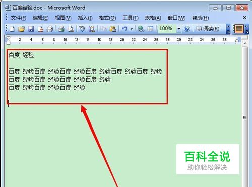Open the 表格(A) menu
Screen dimensions: 252x187
tap(153, 18)
